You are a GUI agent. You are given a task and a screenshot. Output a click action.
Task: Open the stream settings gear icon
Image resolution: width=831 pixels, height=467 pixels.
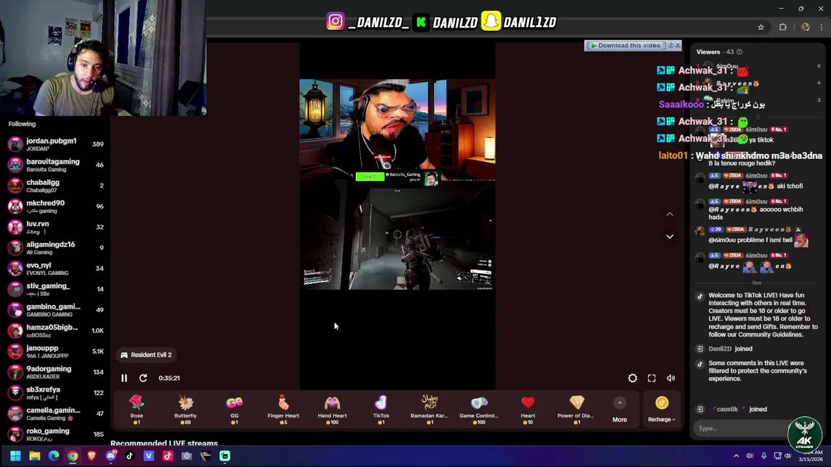click(632, 378)
